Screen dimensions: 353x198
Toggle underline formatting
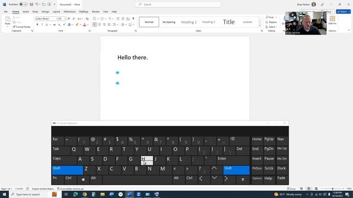pyautogui.click(x=46, y=25)
